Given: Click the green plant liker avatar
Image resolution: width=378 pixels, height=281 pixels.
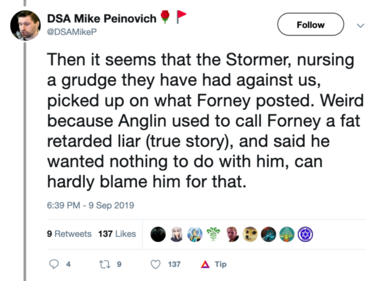Looking at the screenshot, I should point(213,234).
